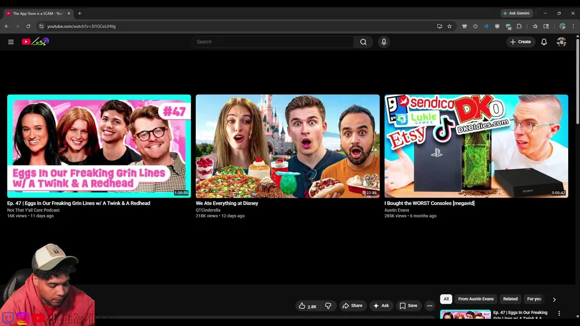Click the 2.8K like count

pyautogui.click(x=312, y=307)
